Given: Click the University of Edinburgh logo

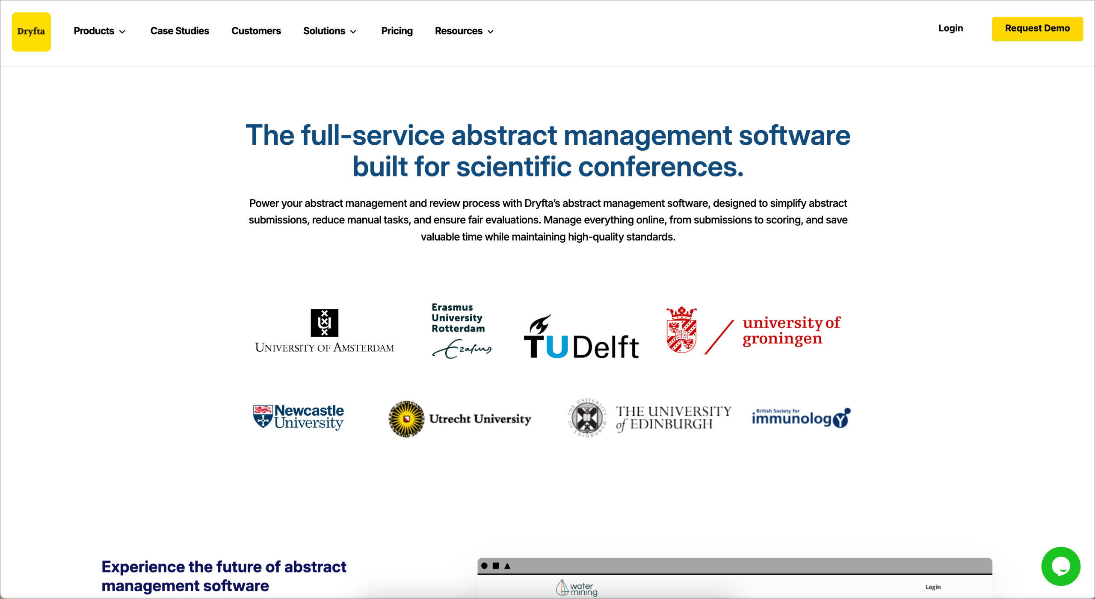Looking at the screenshot, I should click(x=649, y=418).
